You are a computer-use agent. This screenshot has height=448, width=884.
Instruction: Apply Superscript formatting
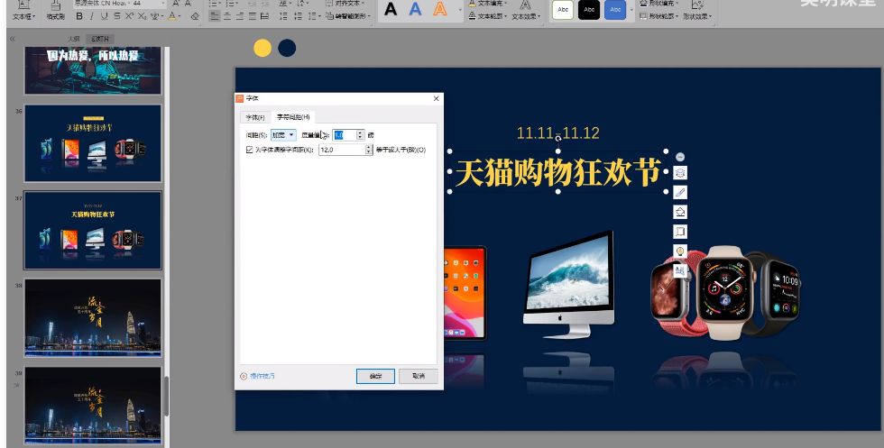point(129,16)
